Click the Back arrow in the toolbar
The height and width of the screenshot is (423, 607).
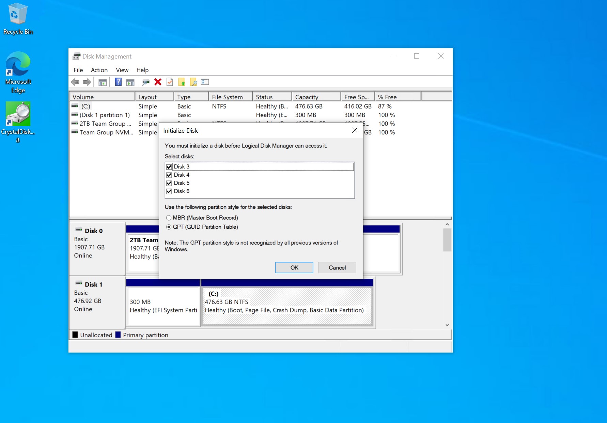tap(75, 82)
